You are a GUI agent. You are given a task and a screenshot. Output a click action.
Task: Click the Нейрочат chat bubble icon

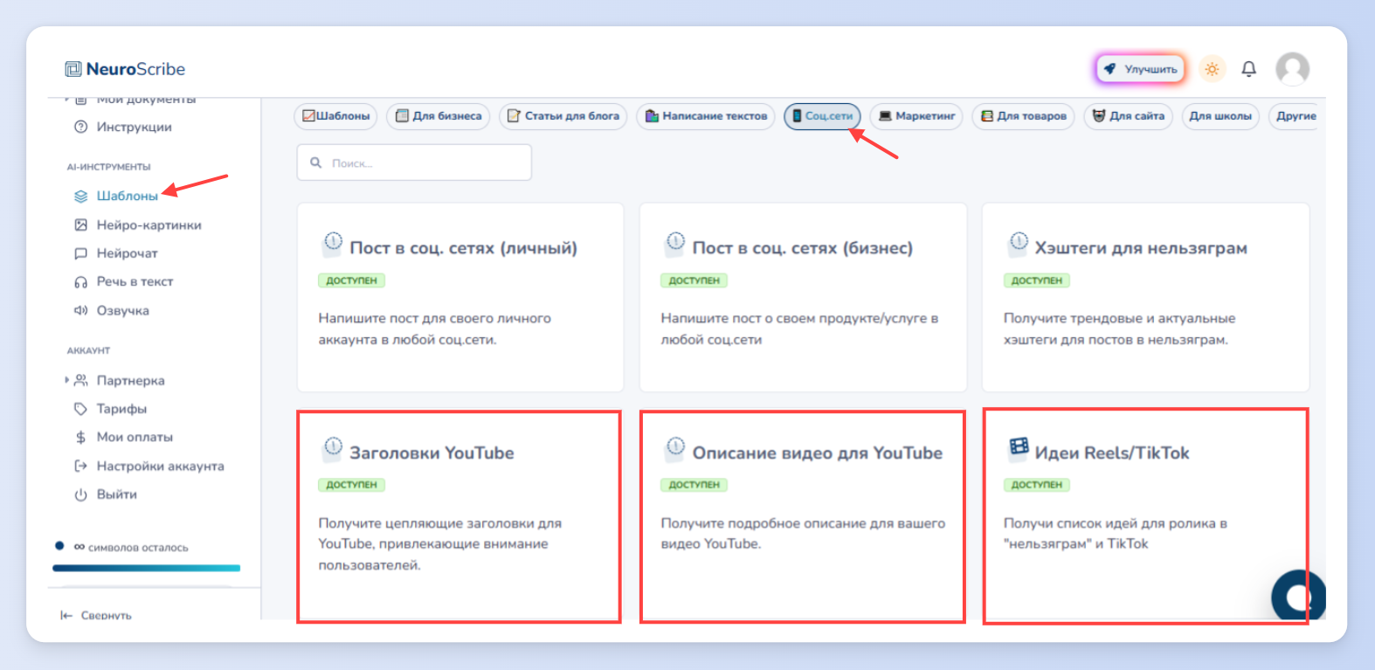tap(81, 253)
